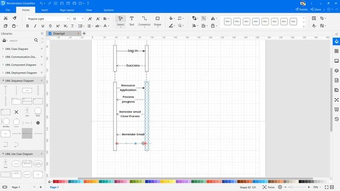
Task: Click the Page-1 tab at bottom
Action: [x=54, y=187]
